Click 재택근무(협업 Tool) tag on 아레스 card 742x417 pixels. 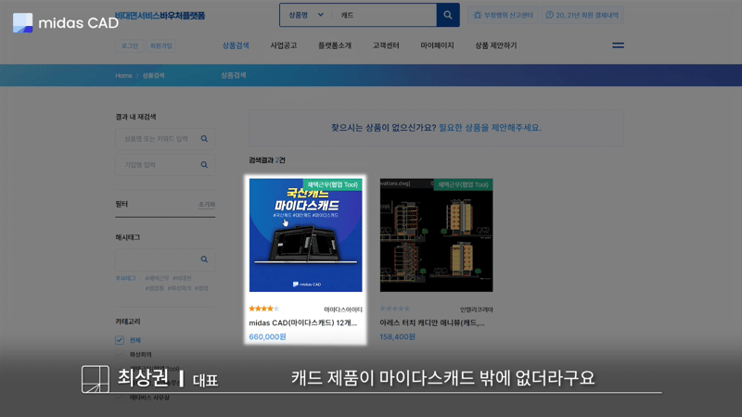pos(463,184)
